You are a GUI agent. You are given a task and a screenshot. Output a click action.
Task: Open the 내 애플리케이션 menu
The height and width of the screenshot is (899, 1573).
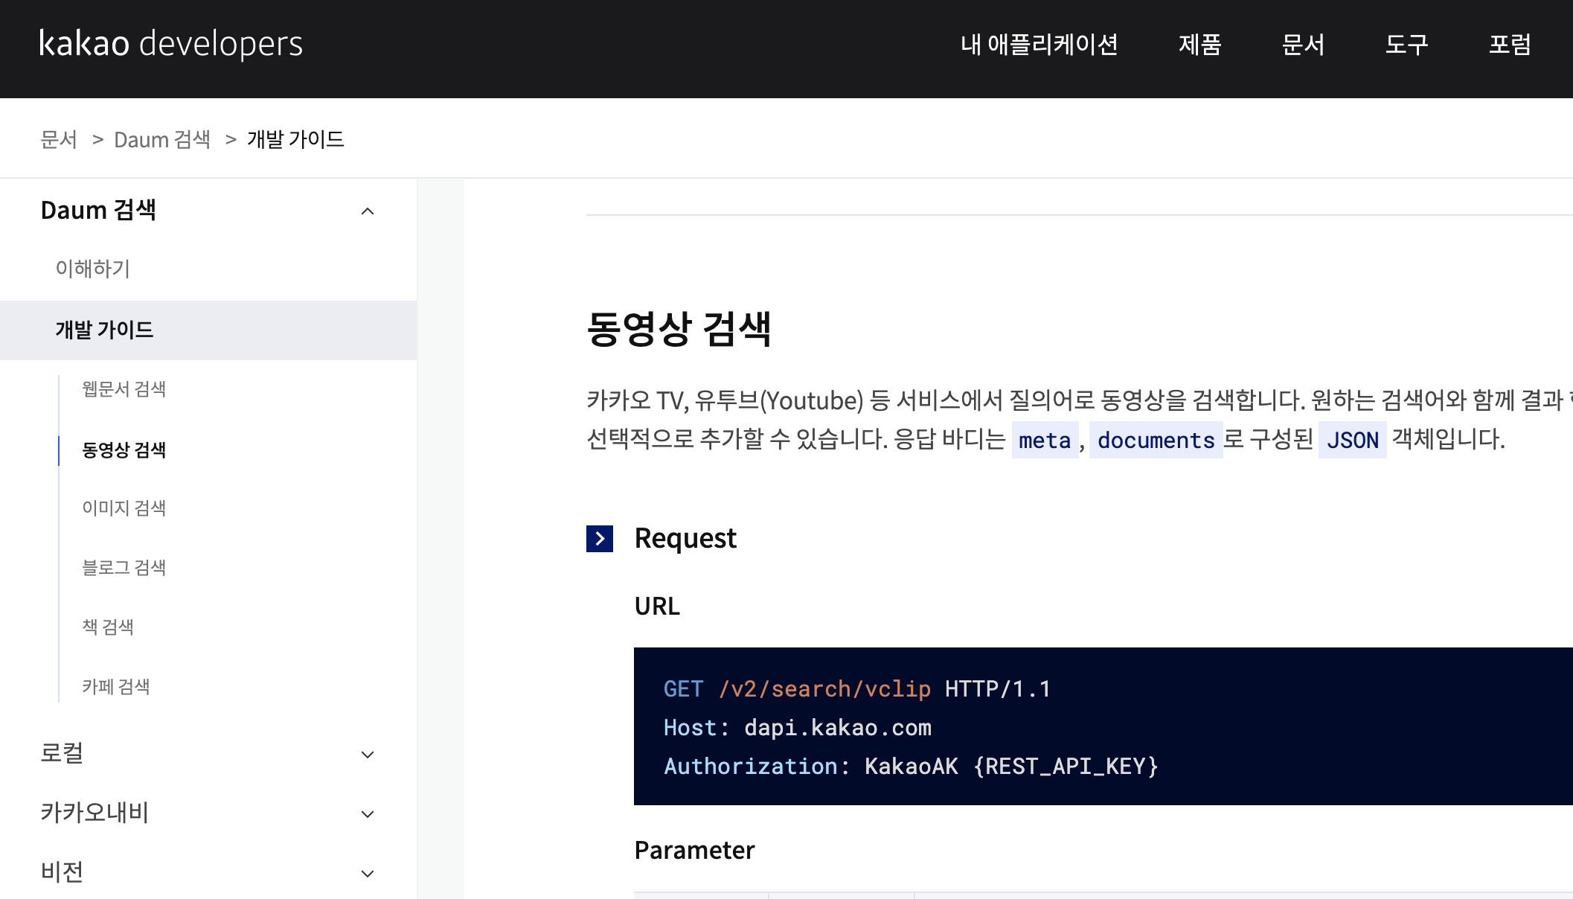1039,45
